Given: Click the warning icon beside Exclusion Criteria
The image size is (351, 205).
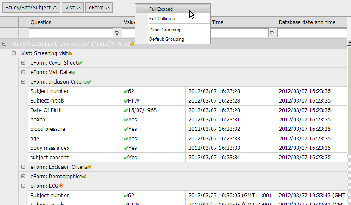Looking at the screenshot, I should [x=90, y=167].
